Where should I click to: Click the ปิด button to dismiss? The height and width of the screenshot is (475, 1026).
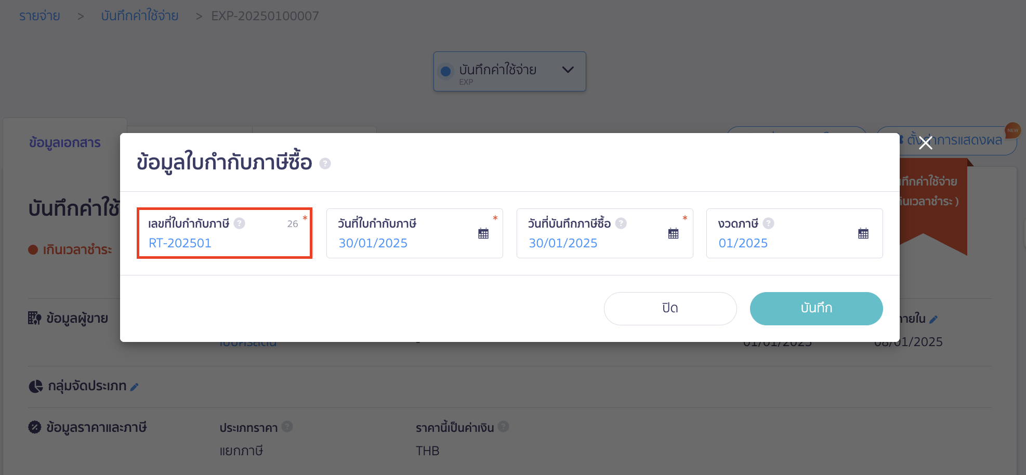[670, 308]
